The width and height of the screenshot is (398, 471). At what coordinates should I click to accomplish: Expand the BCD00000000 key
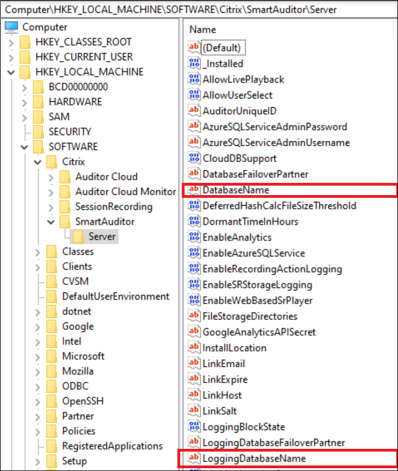click(24, 88)
